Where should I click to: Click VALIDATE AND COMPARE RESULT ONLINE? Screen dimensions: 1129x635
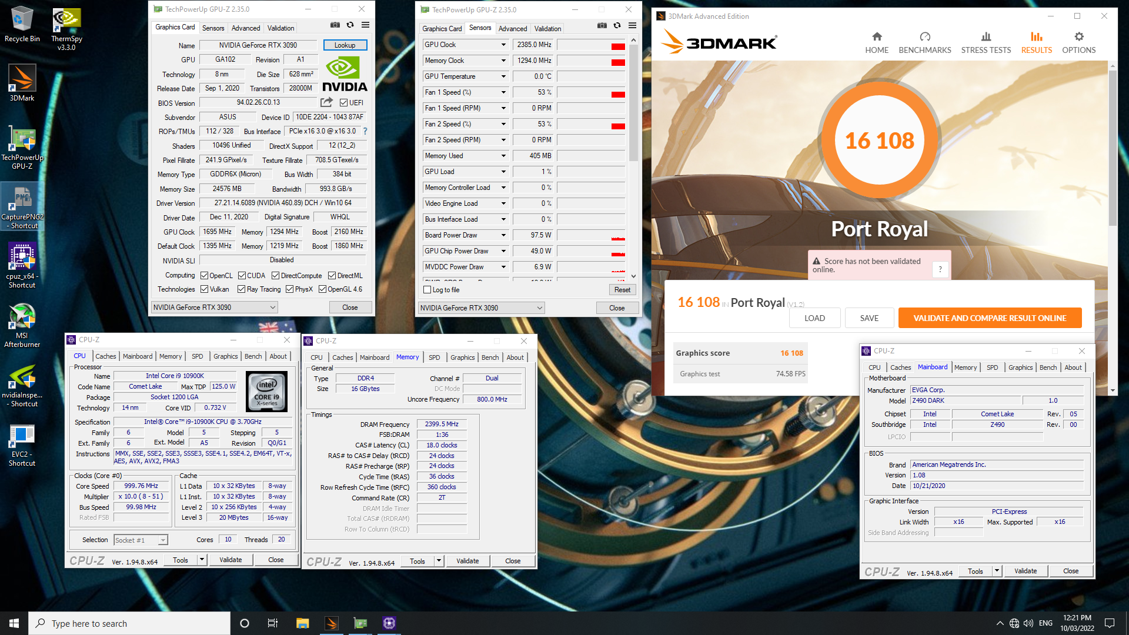990,318
